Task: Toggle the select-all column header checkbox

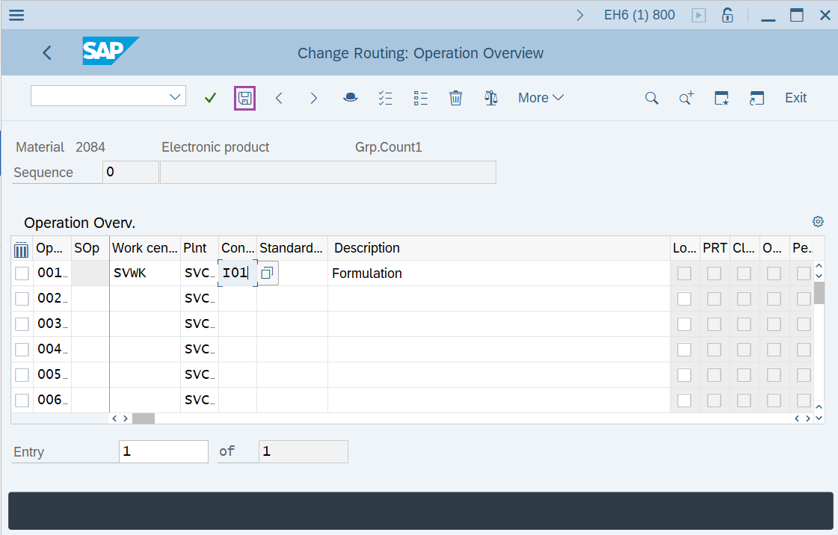Action: [22, 247]
